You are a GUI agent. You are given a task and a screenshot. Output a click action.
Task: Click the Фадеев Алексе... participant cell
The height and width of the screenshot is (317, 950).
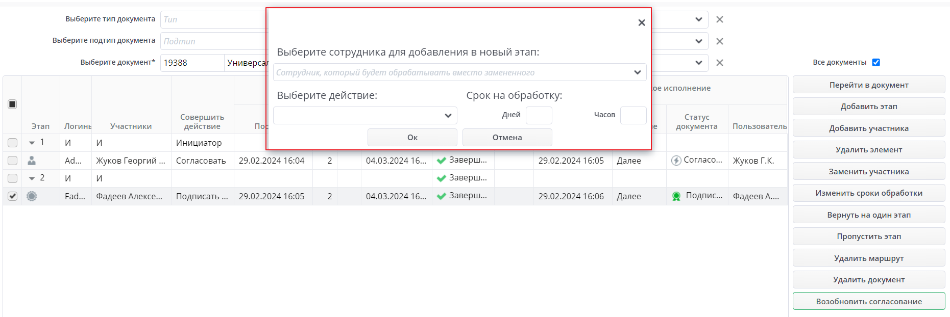point(131,196)
